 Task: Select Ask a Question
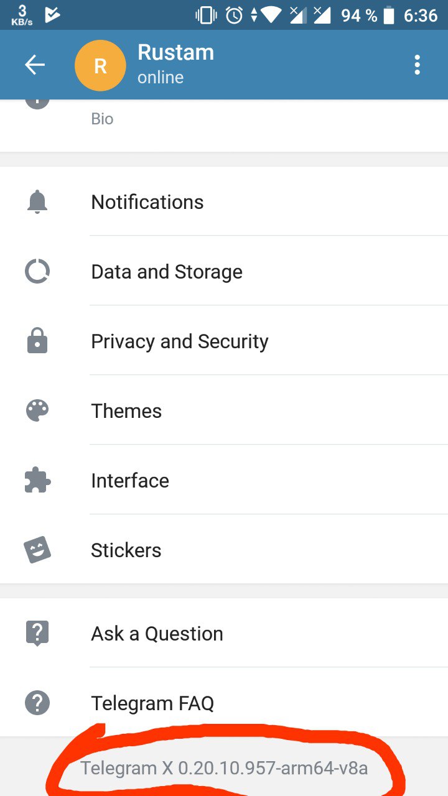click(x=157, y=634)
